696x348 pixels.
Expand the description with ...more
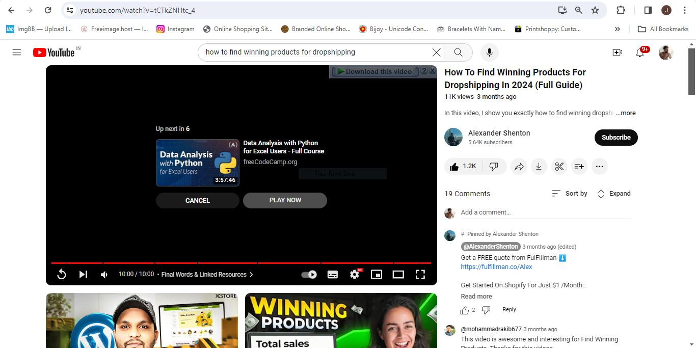coord(625,113)
